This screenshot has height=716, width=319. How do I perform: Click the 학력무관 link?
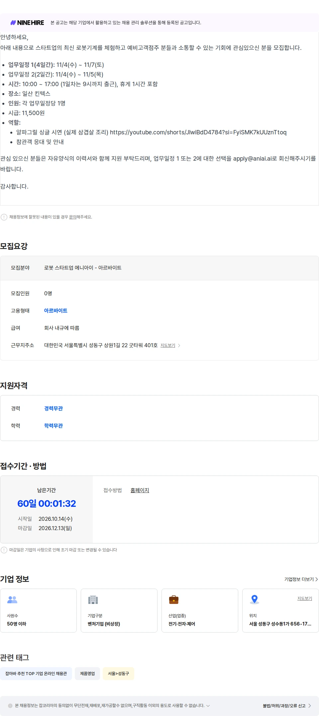coord(53,426)
